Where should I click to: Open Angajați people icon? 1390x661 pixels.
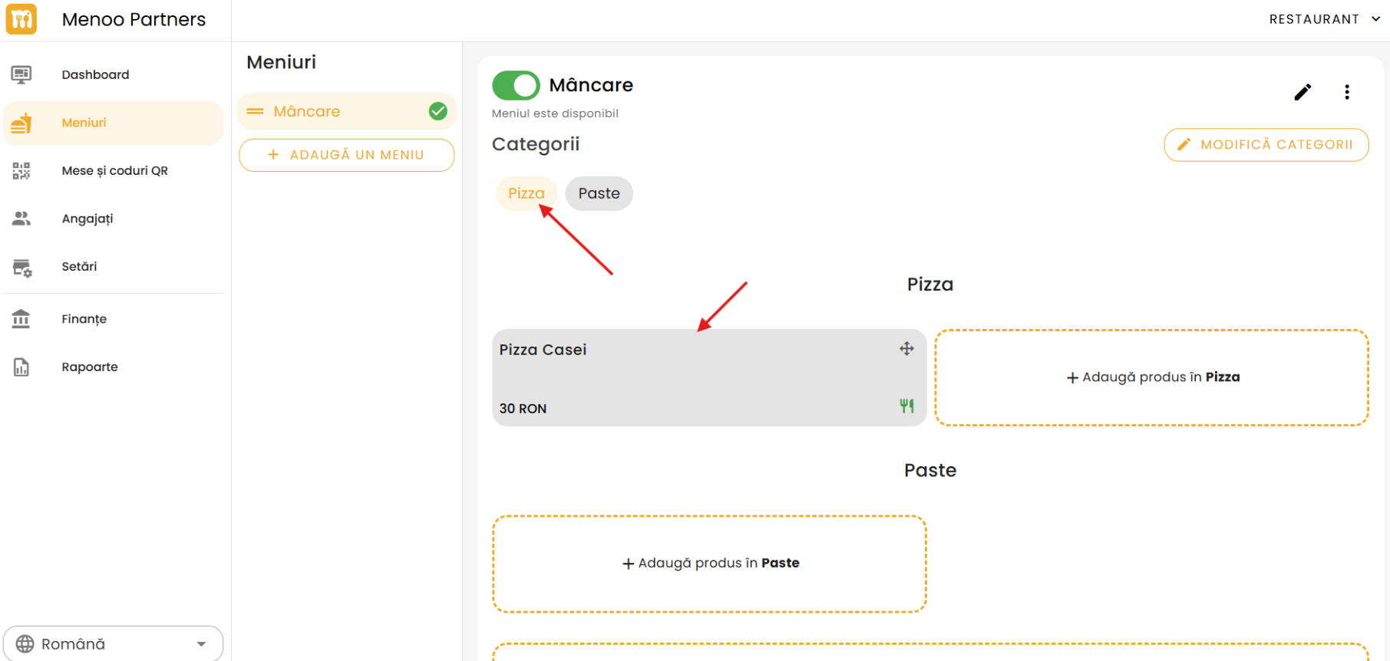point(21,219)
